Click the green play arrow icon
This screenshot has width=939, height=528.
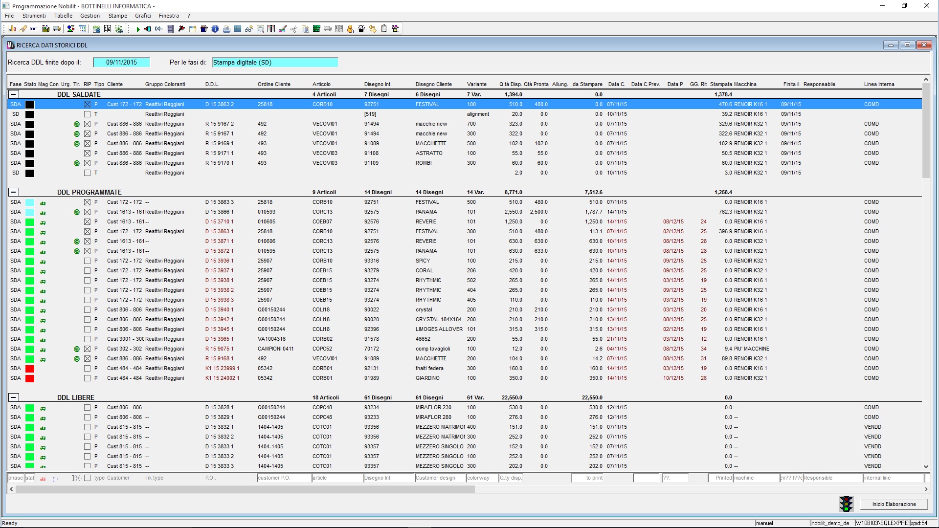point(138,29)
